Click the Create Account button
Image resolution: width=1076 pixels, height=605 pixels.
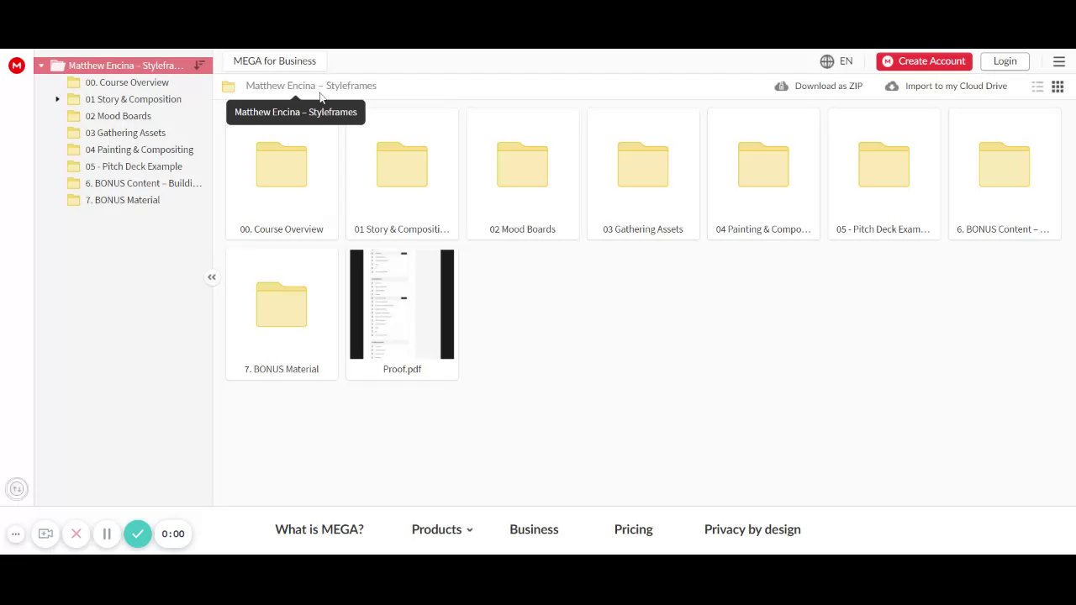click(924, 61)
